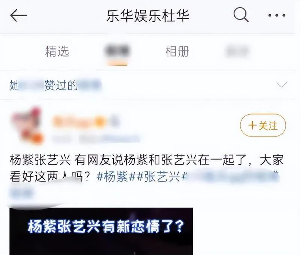Tap the back arrow icon

click(x=18, y=15)
